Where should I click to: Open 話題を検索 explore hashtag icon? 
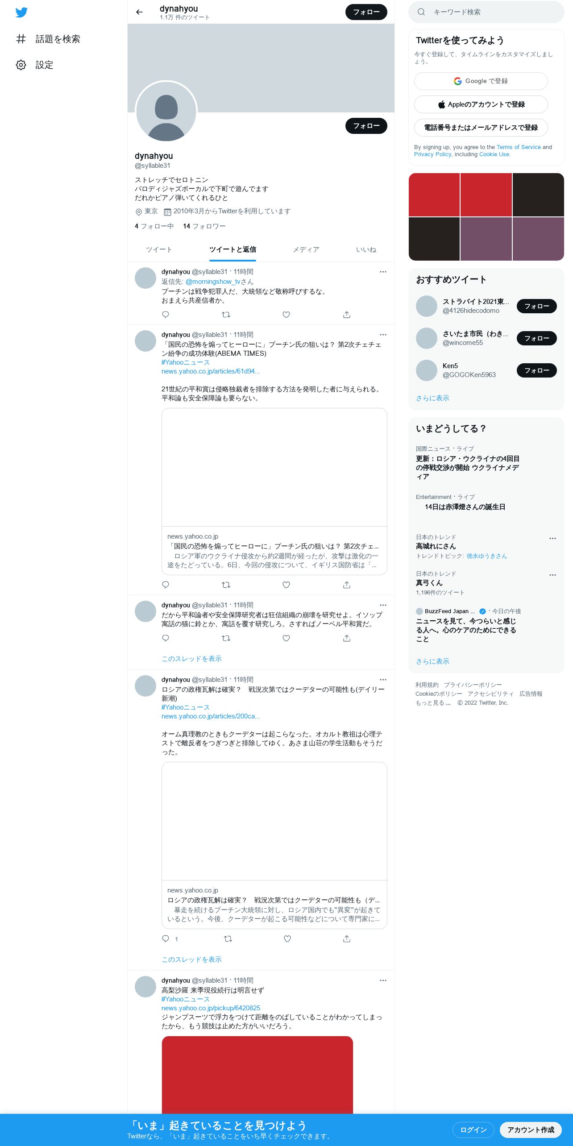coord(21,39)
